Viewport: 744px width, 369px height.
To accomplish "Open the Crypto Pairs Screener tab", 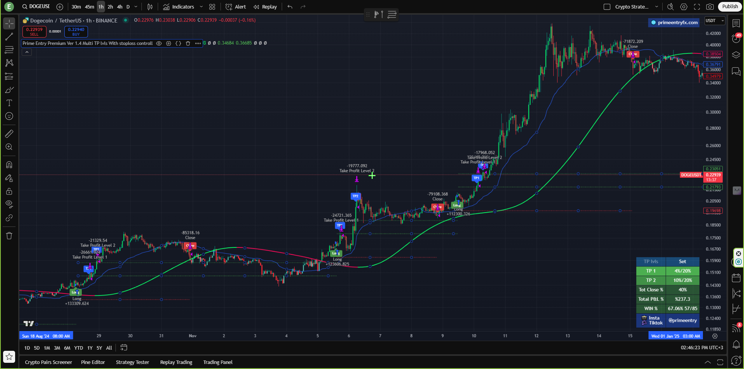I will [48, 362].
